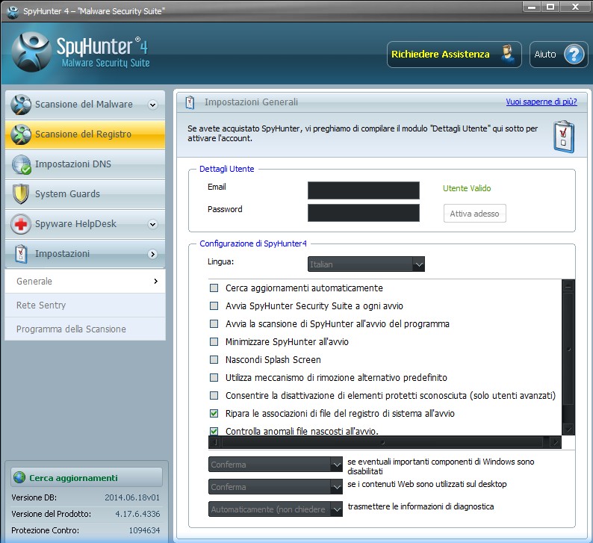Open the Lingua Italian dropdown
The width and height of the screenshot is (593, 543).
tap(366, 264)
